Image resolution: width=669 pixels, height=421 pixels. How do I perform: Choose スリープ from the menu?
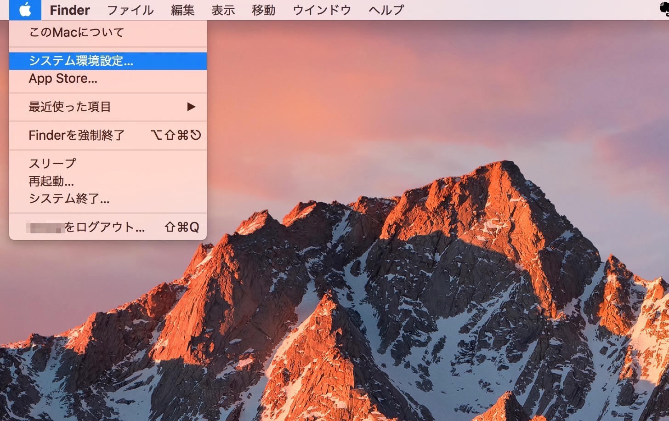click(x=108, y=164)
